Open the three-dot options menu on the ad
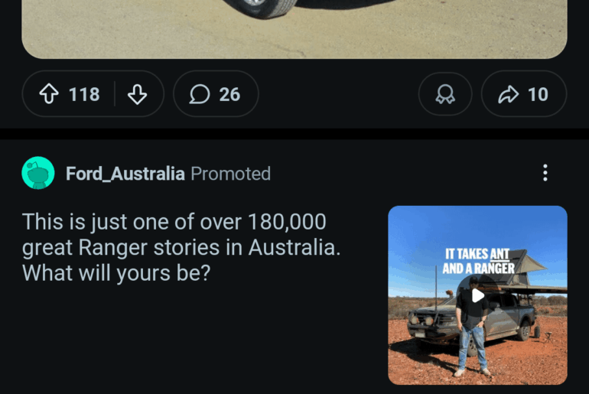The image size is (589, 394). pos(545,173)
